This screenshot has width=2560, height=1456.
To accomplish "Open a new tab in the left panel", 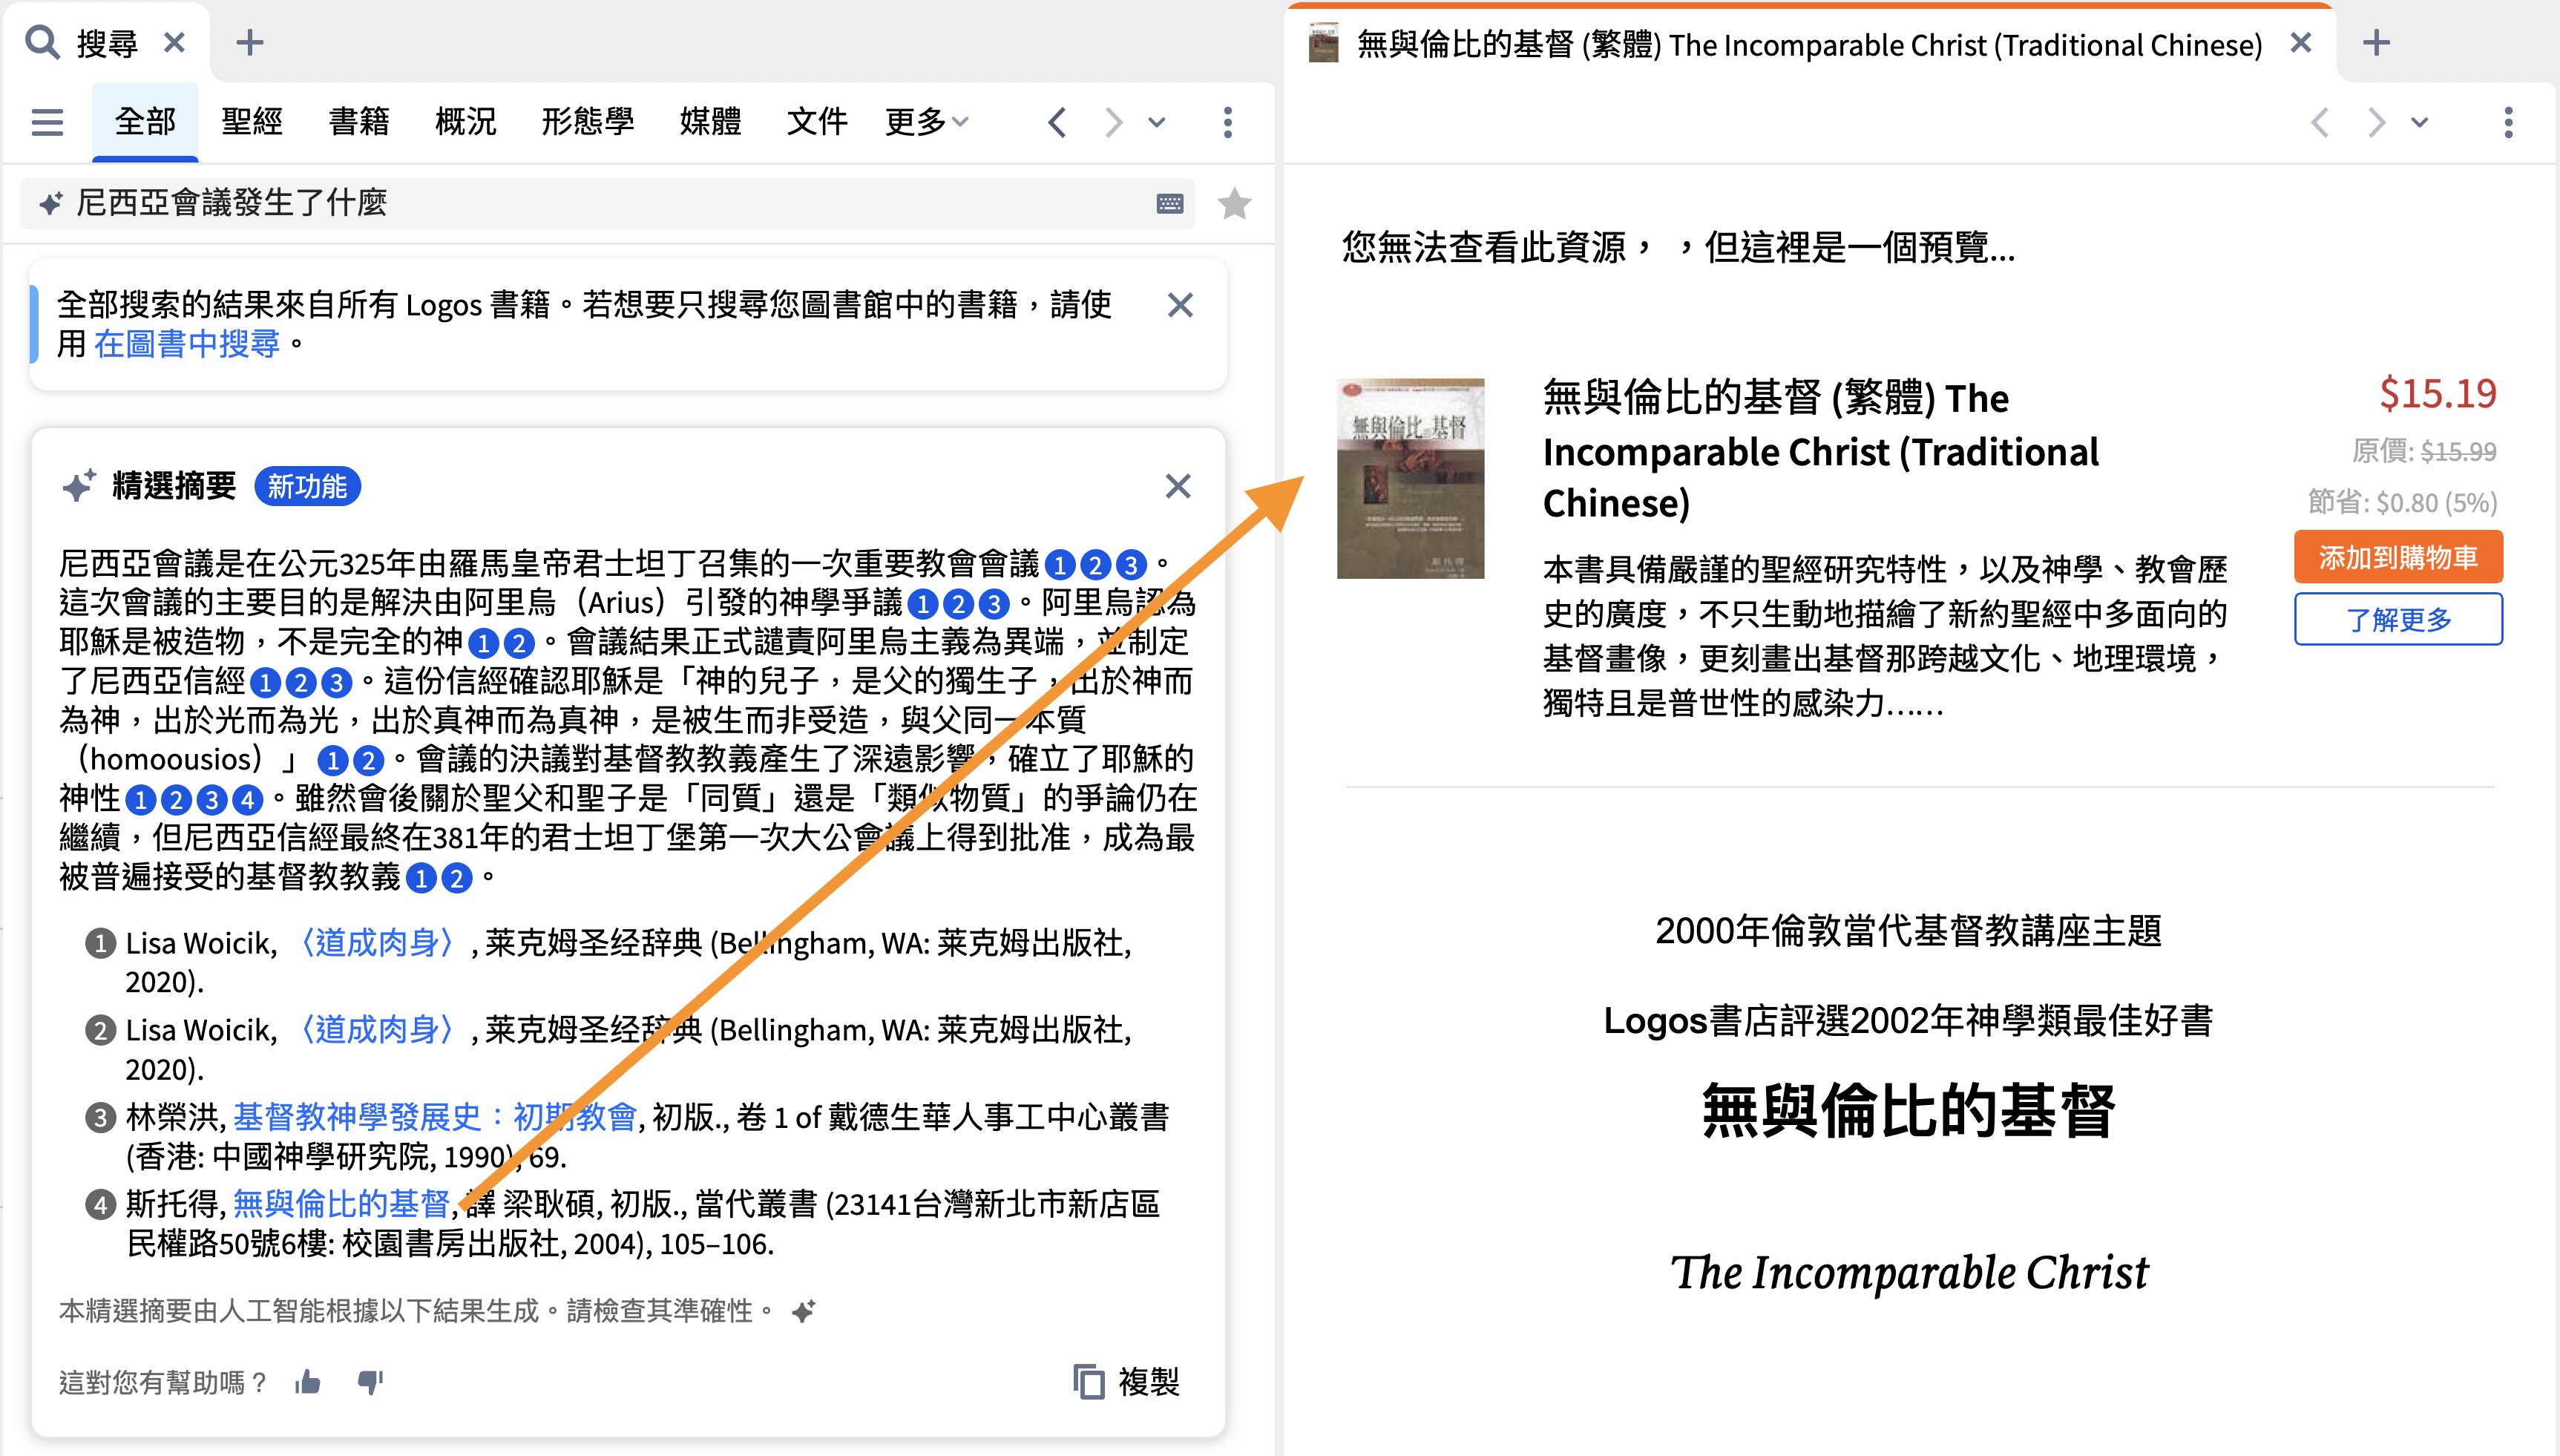I will coord(250,42).
